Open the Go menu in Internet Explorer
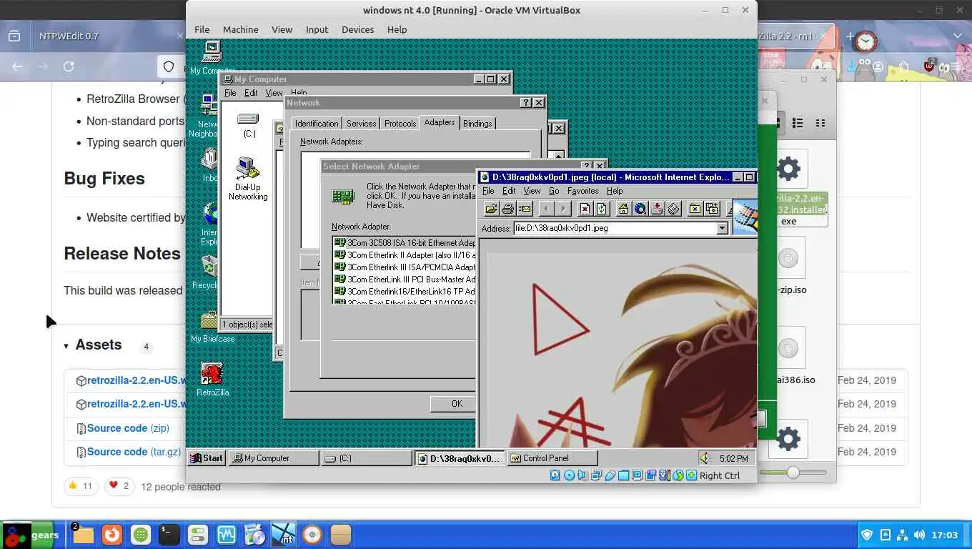This screenshot has height=549, width=972. [x=554, y=191]
